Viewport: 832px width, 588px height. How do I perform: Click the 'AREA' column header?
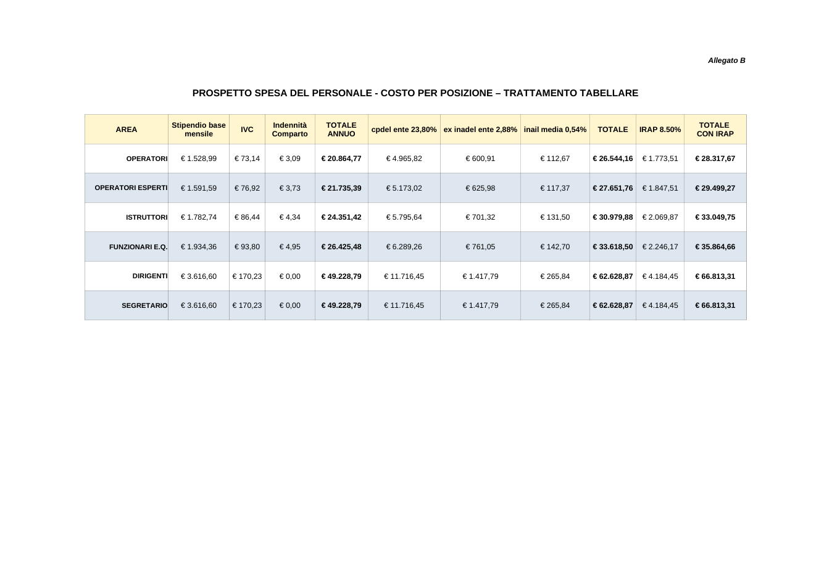(127, 130)
